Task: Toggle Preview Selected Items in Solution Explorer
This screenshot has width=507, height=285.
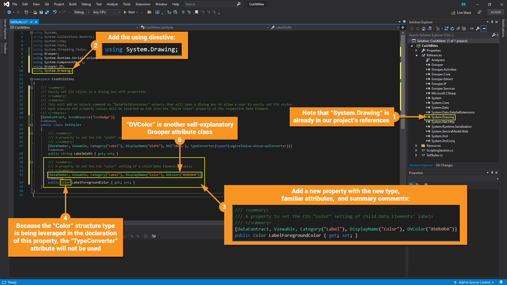Action: (483, 29)
